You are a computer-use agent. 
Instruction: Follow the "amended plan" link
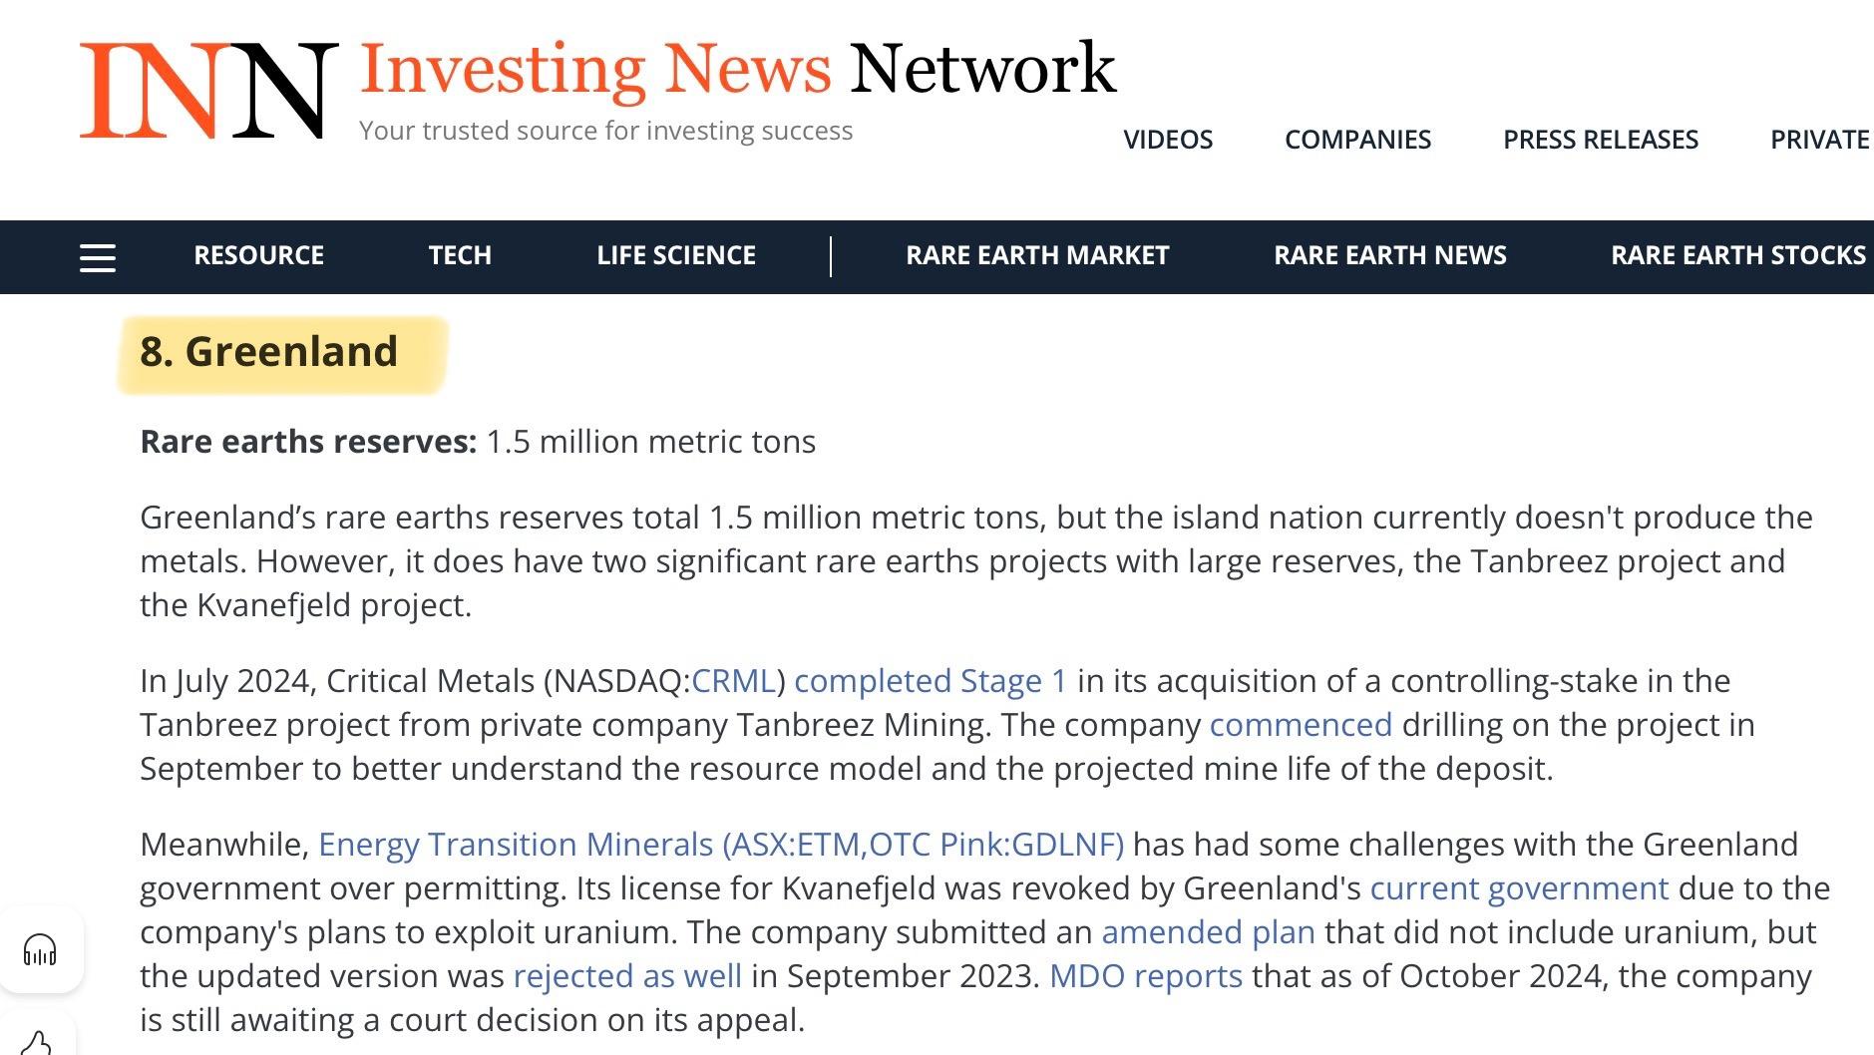1207,932
